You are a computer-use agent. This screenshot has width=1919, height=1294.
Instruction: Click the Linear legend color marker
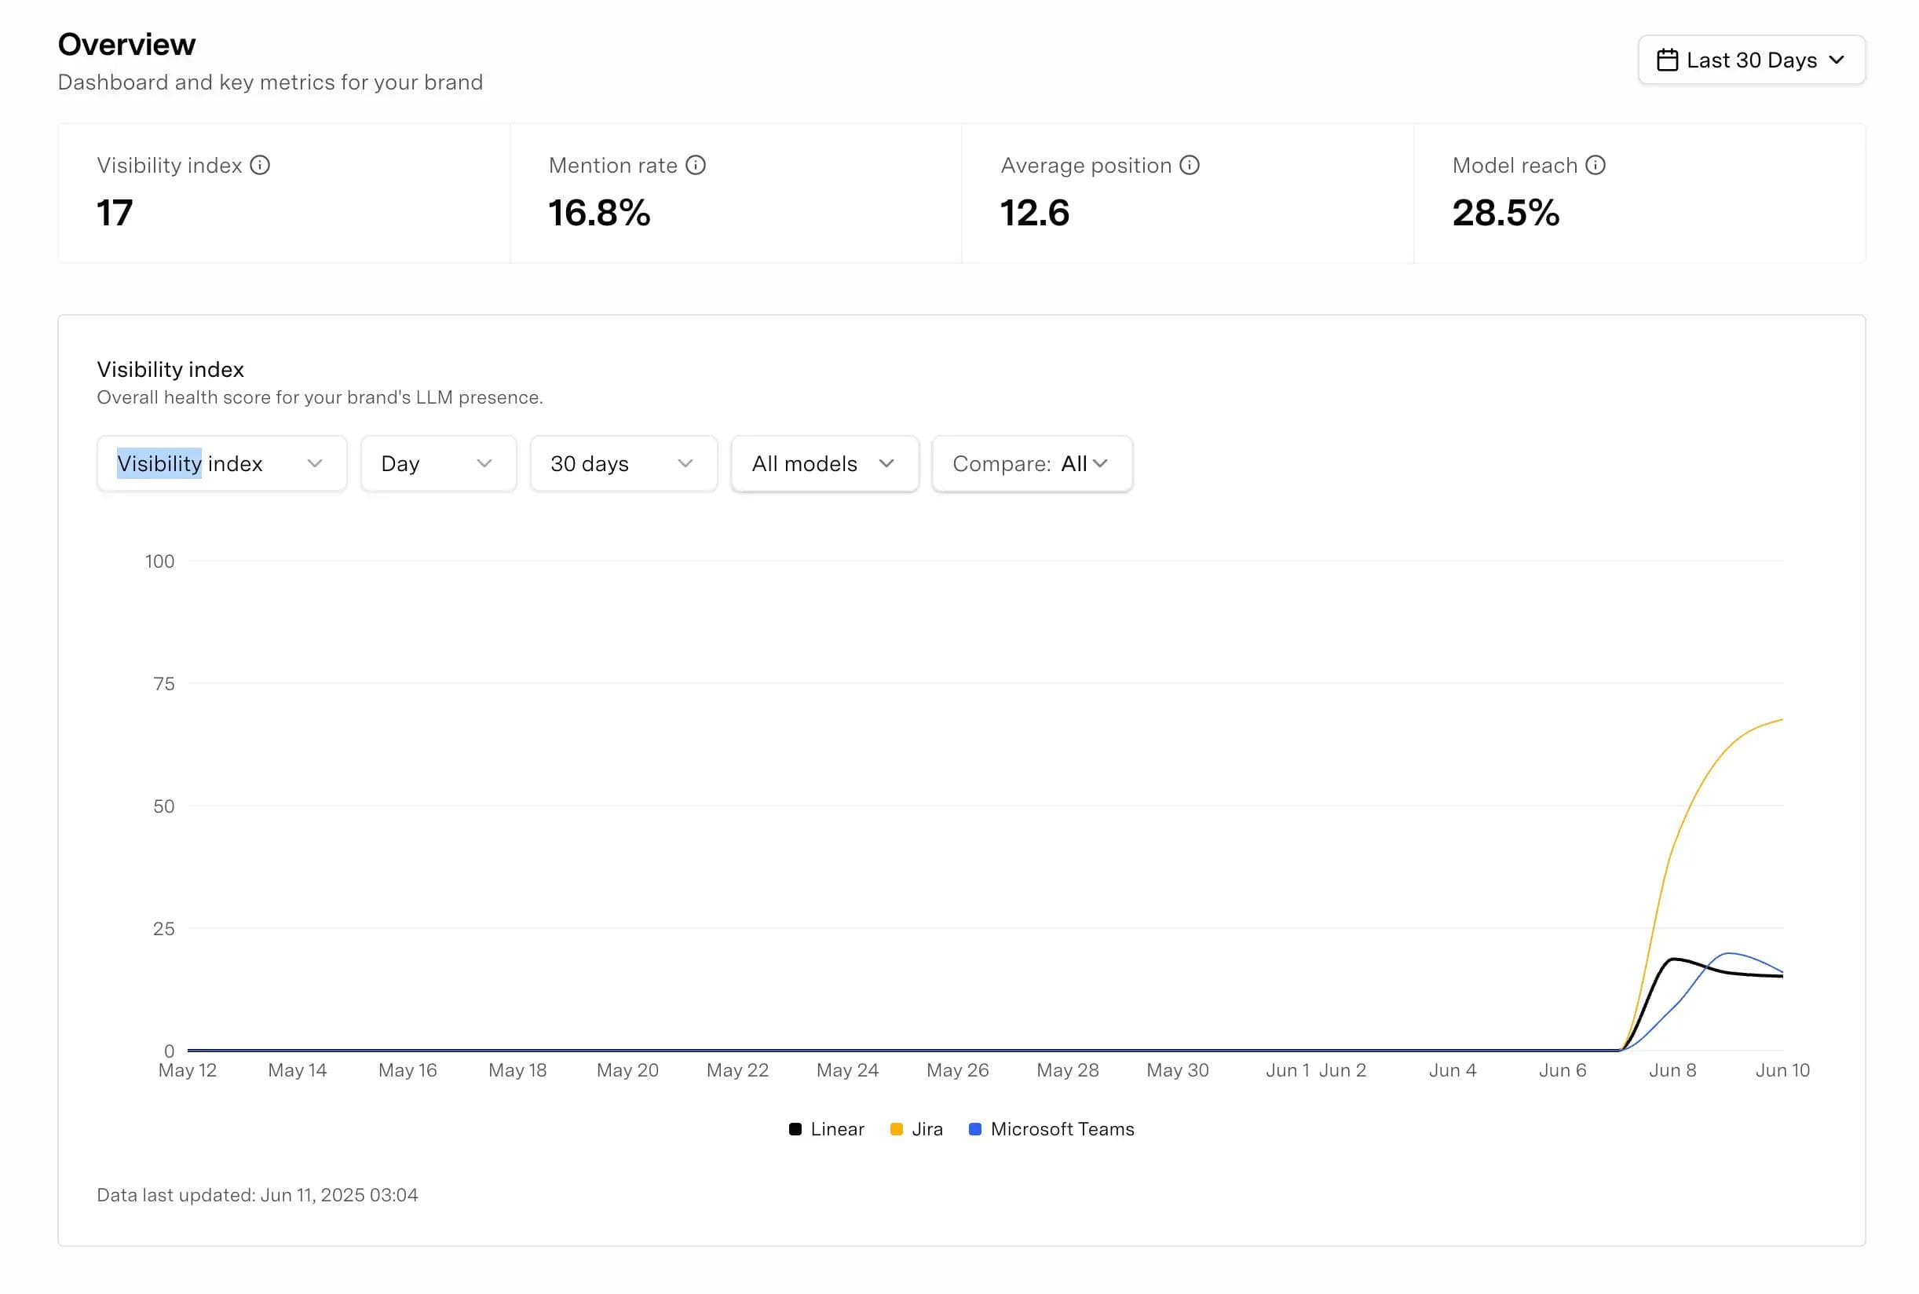pos(795,1129)
